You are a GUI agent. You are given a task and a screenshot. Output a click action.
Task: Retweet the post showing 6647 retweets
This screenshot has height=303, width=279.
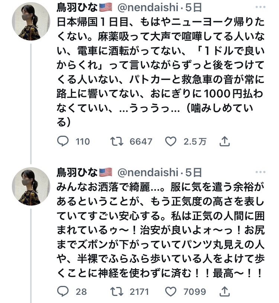118,142
